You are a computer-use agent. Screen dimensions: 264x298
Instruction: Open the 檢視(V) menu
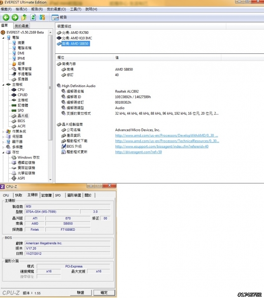pyautogui.click(x=21, y=9)
